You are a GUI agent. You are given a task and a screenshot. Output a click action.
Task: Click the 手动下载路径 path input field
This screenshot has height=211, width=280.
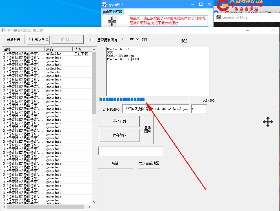(155, 109)
